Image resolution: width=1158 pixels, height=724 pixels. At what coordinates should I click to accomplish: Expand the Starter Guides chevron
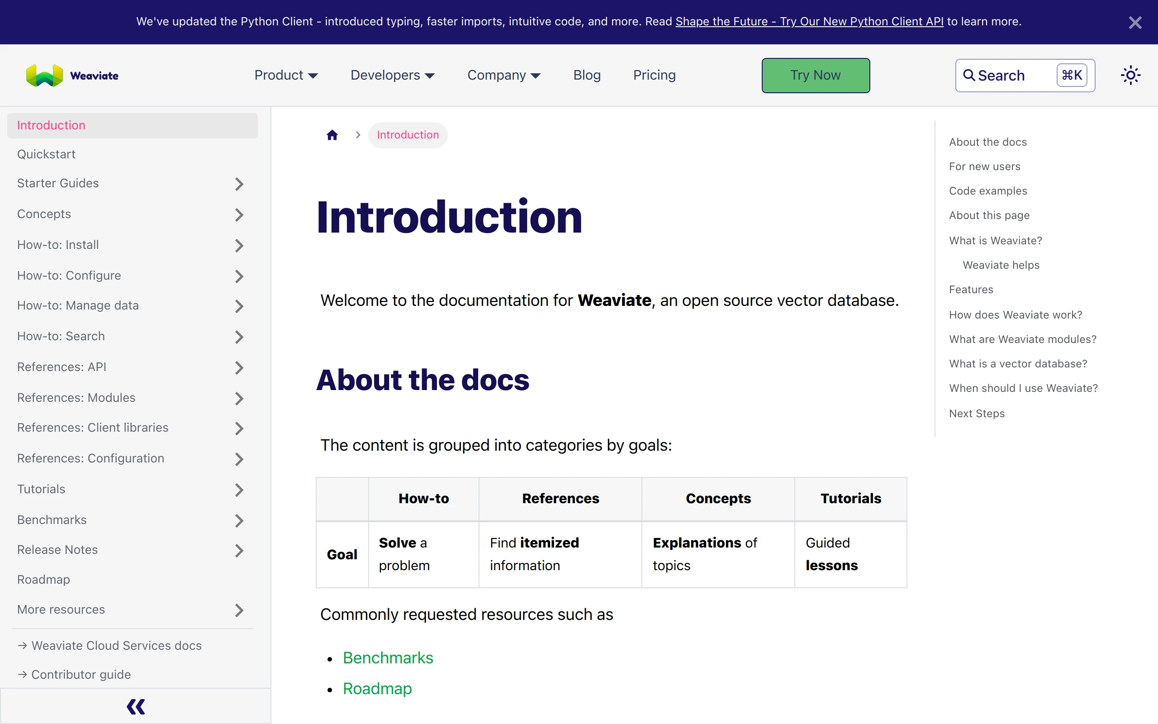coord(239,184)
